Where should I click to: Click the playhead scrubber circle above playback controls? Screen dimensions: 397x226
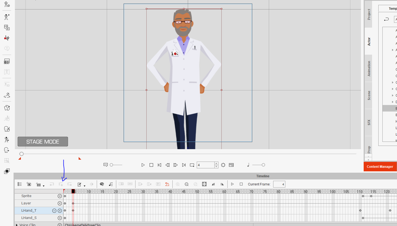[x=21, y=154]
